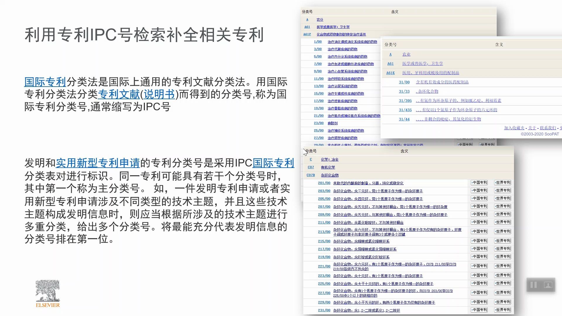Click 麻醉剂 classification entry
Screen dimensions: 562x316
coord(332,123)
